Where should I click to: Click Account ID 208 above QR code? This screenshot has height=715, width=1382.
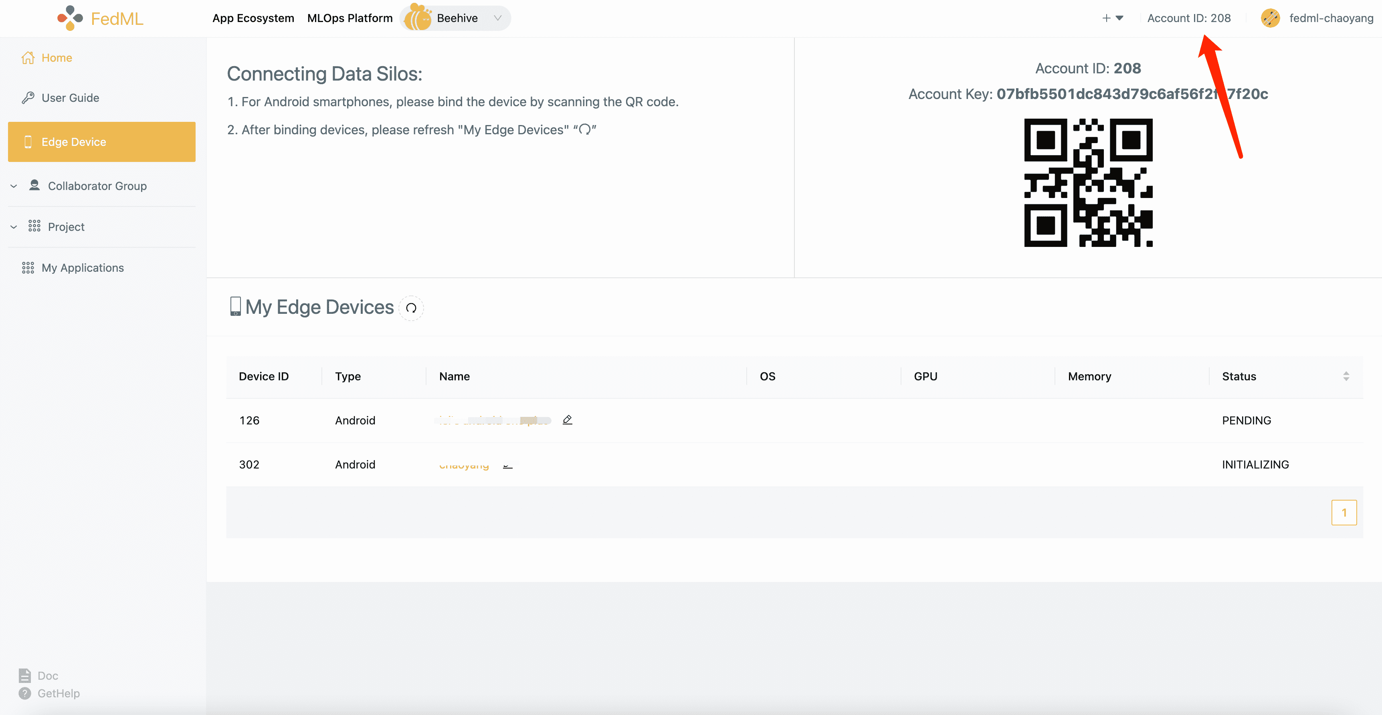tap(1088, 69)
